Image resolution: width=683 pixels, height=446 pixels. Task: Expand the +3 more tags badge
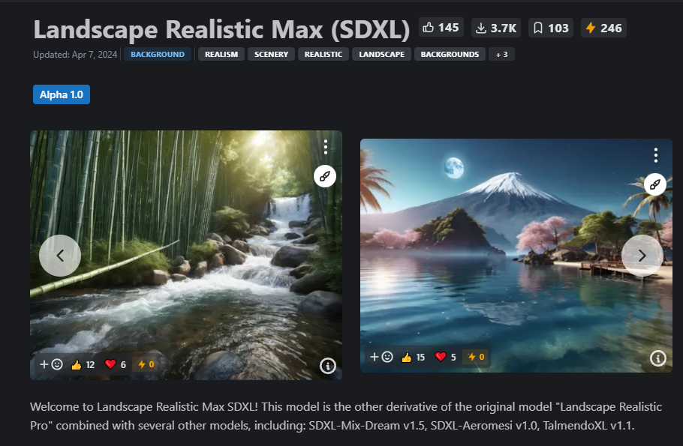pyautogui.click(x=502, y=55)
